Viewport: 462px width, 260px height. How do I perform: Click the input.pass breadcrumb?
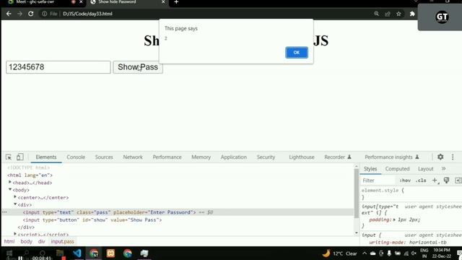(x=63, y=241)
